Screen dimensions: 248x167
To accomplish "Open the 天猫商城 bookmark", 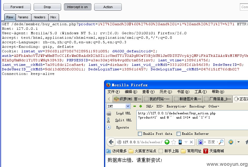I will (214, 151).
